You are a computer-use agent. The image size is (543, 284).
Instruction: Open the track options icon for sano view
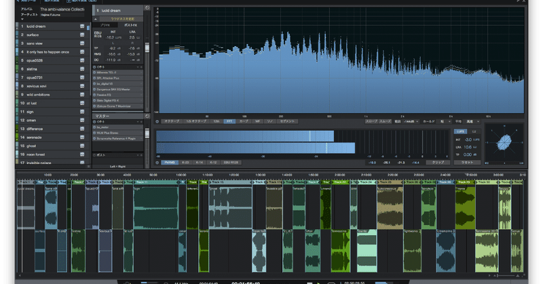pos(82,43)
